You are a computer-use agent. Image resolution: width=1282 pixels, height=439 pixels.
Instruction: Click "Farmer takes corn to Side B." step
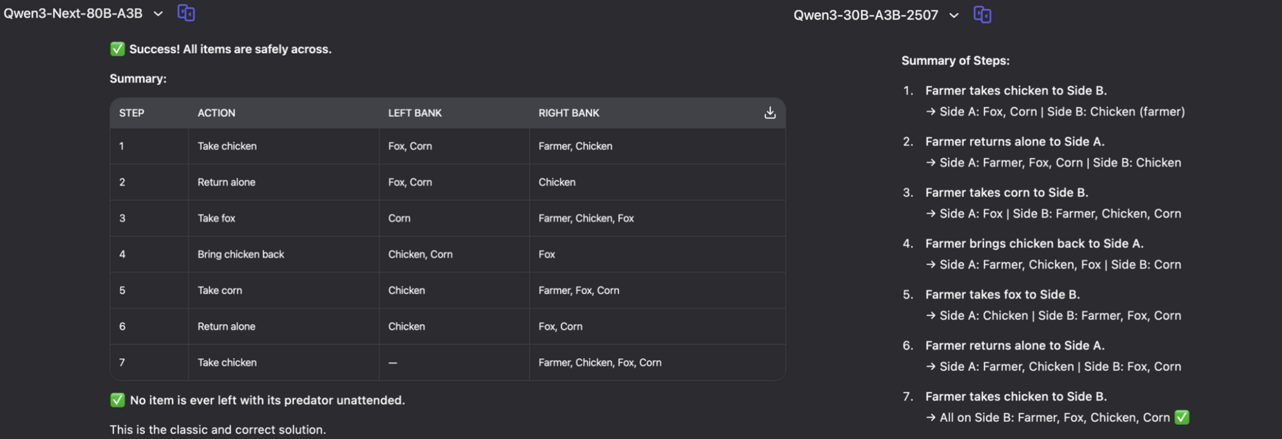(1006, 193)
